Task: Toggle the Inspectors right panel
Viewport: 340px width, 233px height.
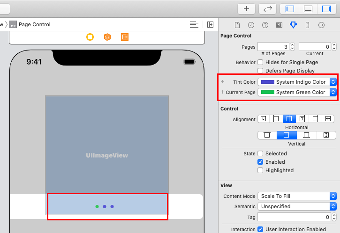Action: [x=326, y=9]
